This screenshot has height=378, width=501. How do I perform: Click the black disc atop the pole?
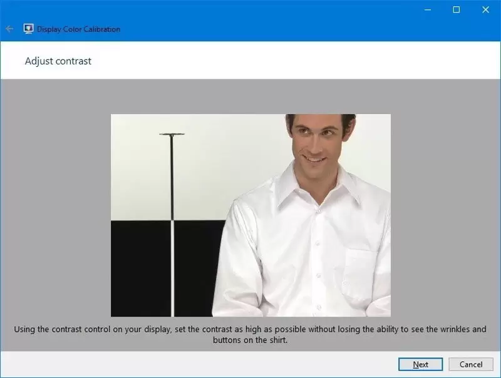coord(172,134)
